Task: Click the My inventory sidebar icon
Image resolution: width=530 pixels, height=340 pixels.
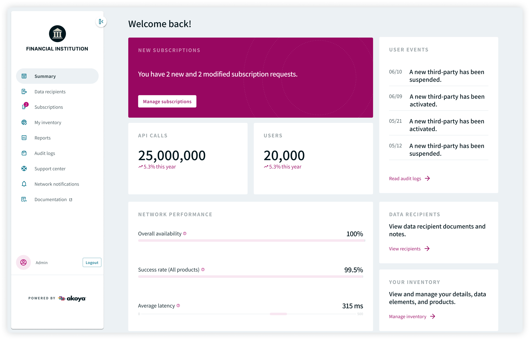Action: [25, 122]
